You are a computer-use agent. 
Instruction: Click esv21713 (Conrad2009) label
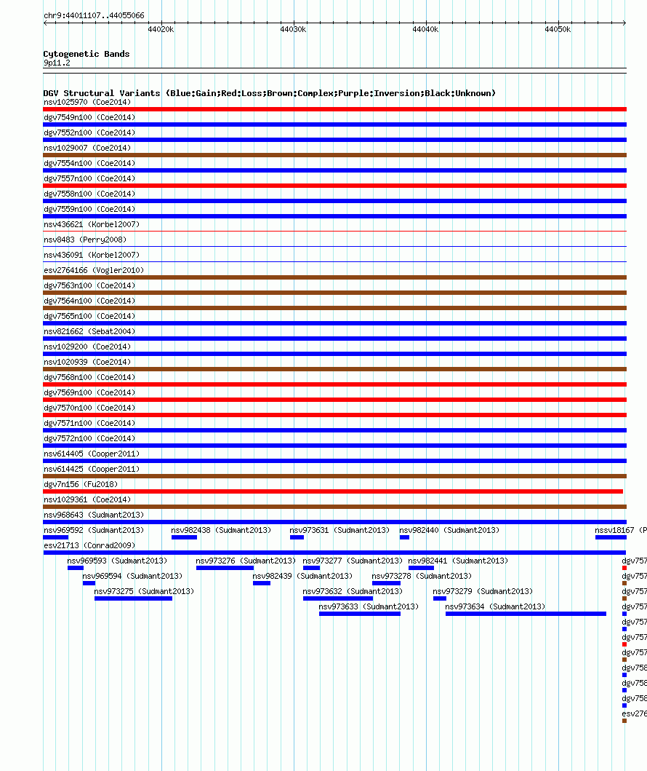89,545
